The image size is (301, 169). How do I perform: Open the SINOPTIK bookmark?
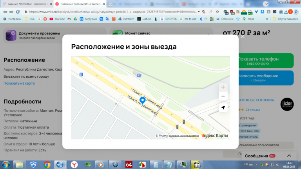coord(169,19)
